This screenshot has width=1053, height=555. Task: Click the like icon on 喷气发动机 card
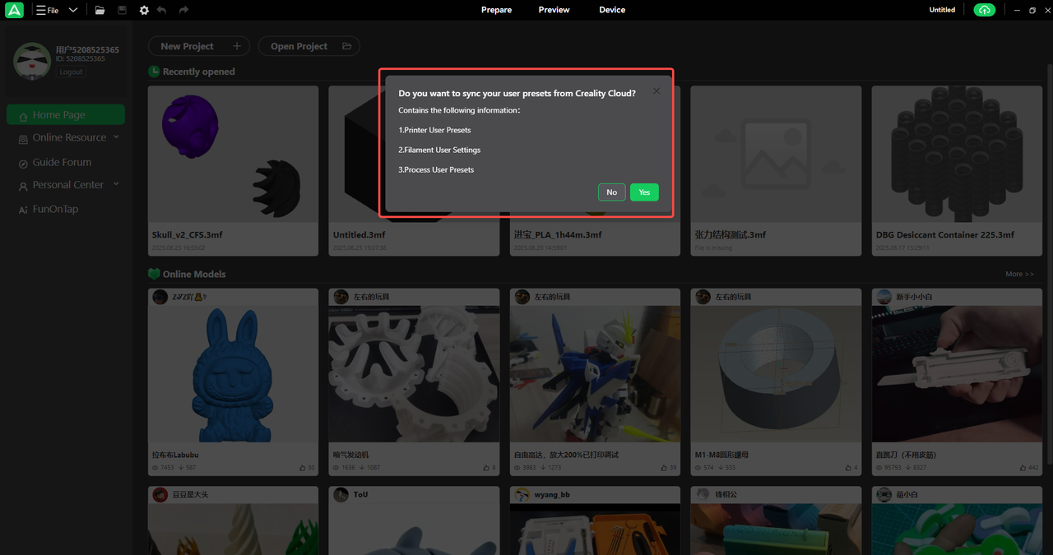(487, 468)
